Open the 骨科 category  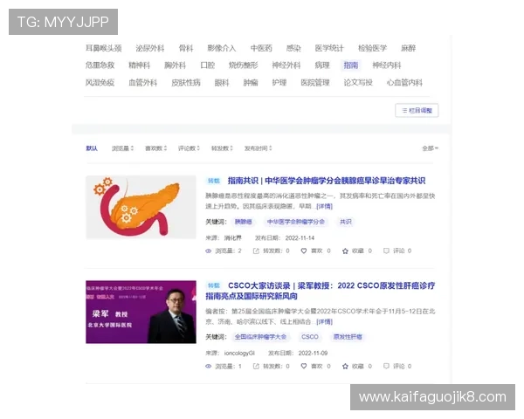(x=186, y=48)
